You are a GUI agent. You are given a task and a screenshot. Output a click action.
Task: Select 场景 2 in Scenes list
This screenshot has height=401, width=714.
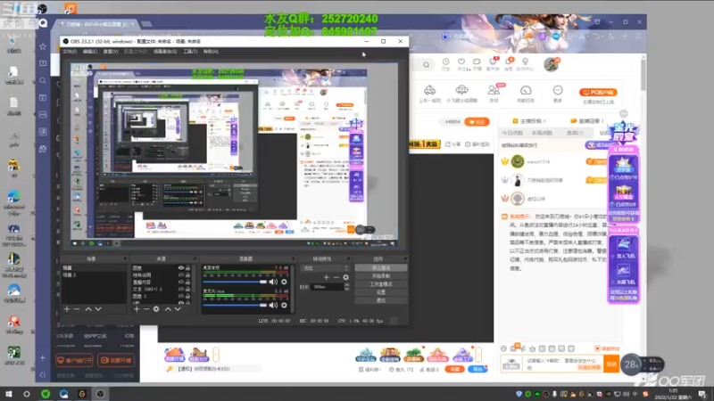click(94, 275)
